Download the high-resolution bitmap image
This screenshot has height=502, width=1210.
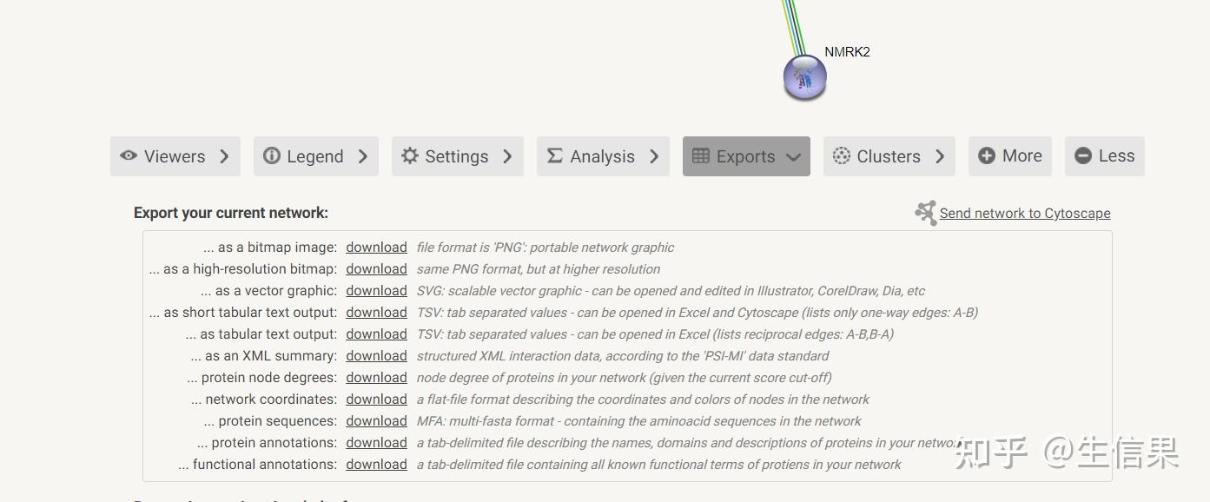pos(376,268)
